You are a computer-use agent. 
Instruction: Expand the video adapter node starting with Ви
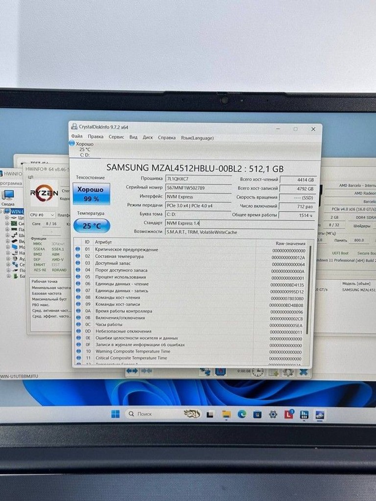[7, 241]
